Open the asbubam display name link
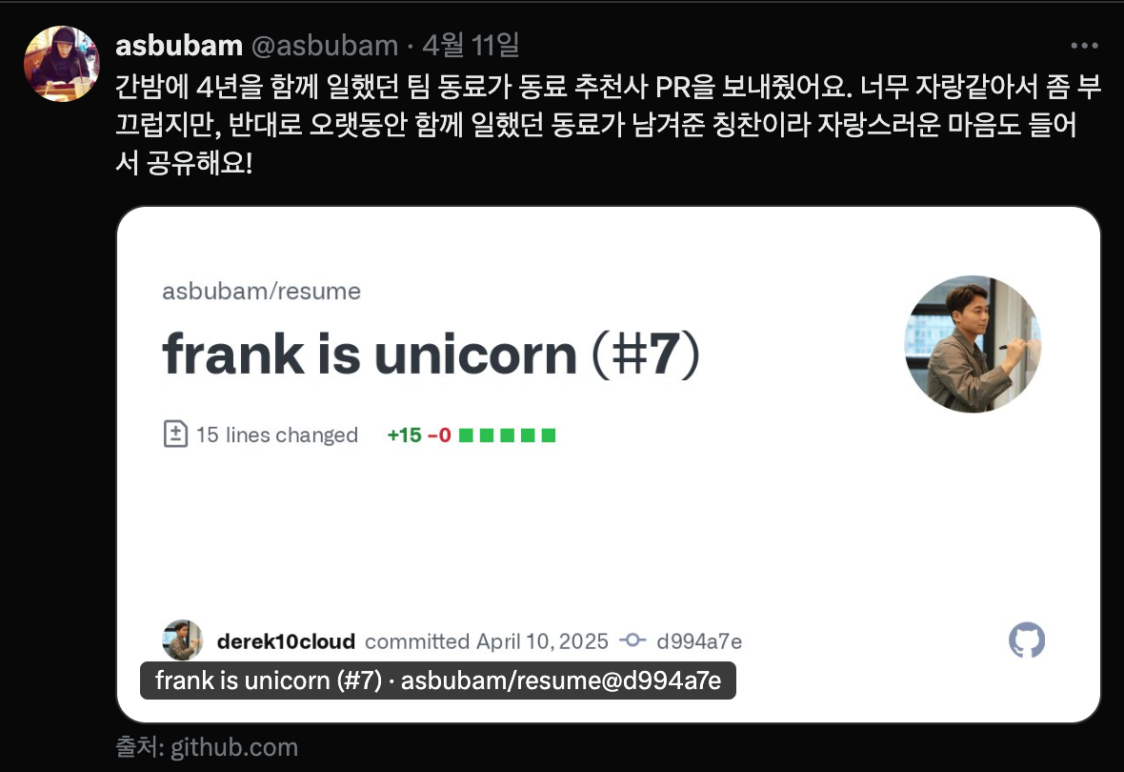The image size is (1124, 772). pos(179,46)
